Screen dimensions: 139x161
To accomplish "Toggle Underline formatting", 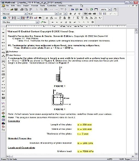I will click(79, 14).
